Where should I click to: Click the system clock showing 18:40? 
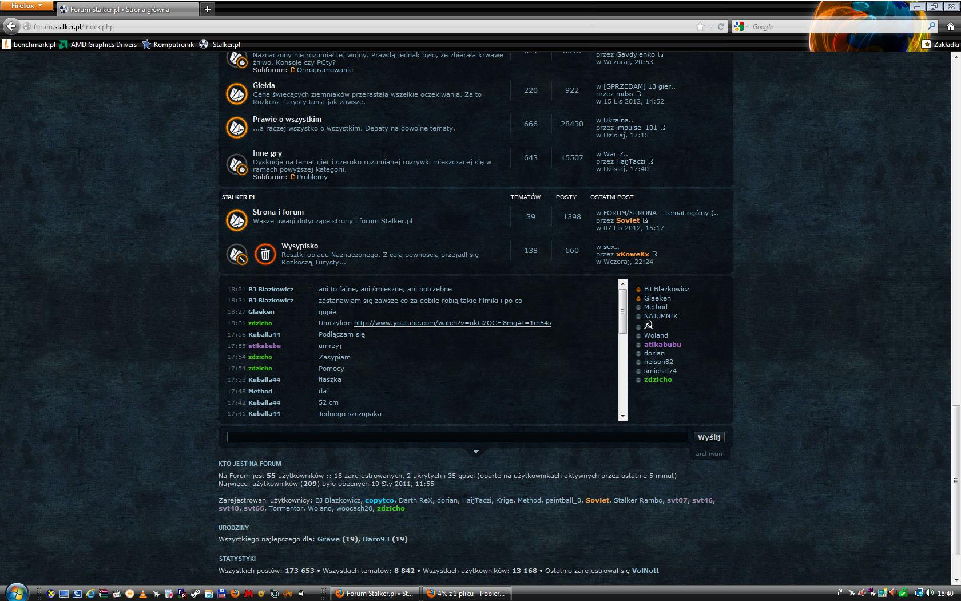[x=946, y=593]
